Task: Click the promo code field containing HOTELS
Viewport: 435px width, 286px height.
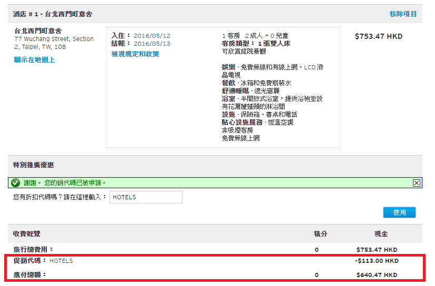Action: [146, 197]
